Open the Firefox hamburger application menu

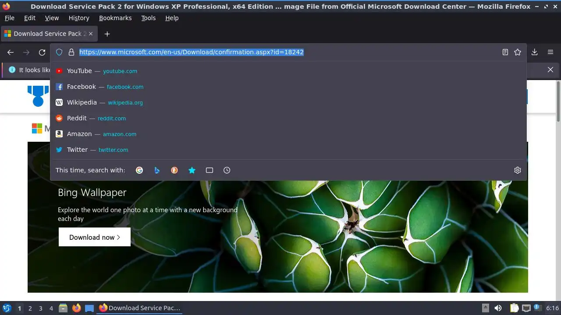click(550, 52)
